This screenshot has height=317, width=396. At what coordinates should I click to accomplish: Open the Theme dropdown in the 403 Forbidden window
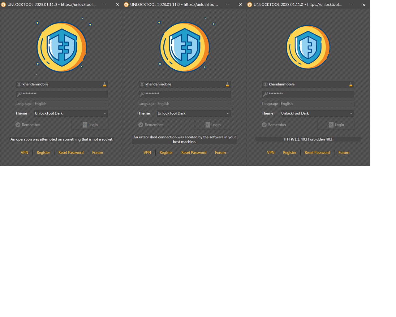(317, 113)
